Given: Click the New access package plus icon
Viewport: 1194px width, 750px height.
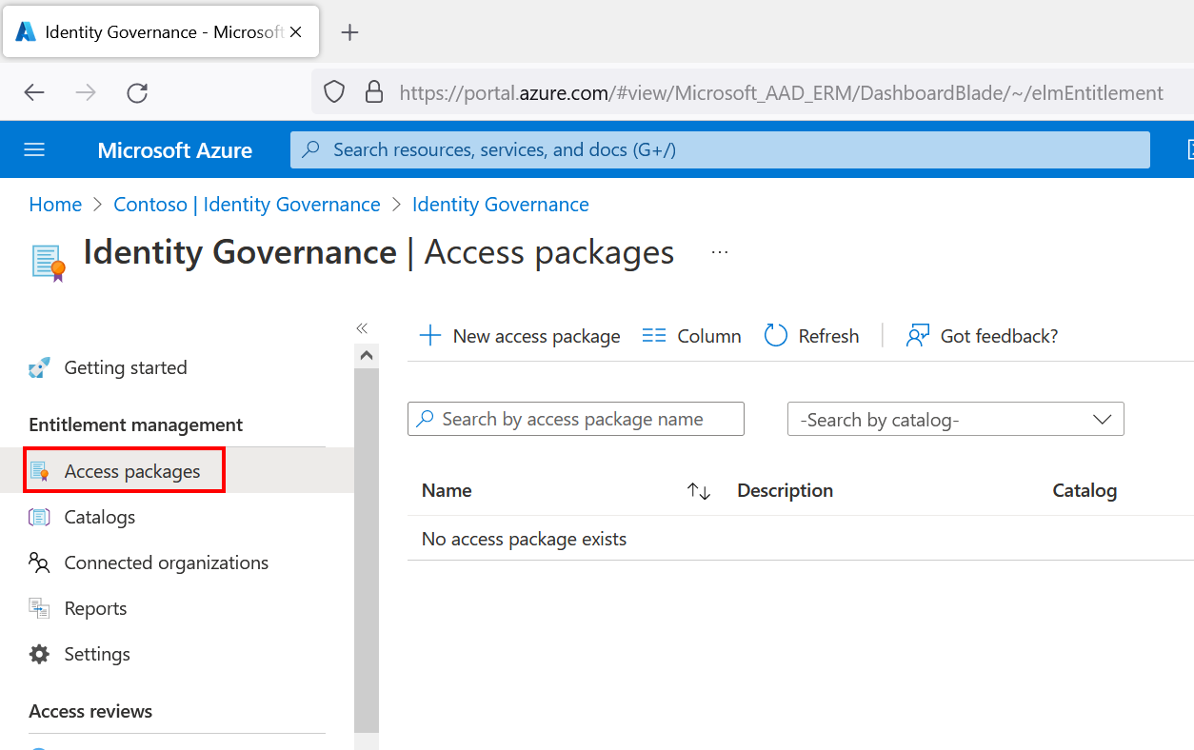Looking at the screenshot, I should pos(430,336).
